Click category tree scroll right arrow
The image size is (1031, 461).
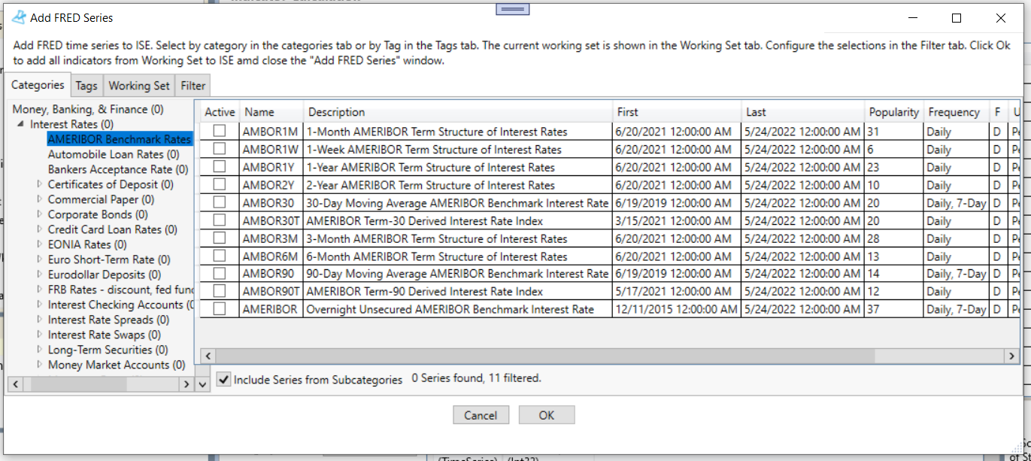coord(186,384)
